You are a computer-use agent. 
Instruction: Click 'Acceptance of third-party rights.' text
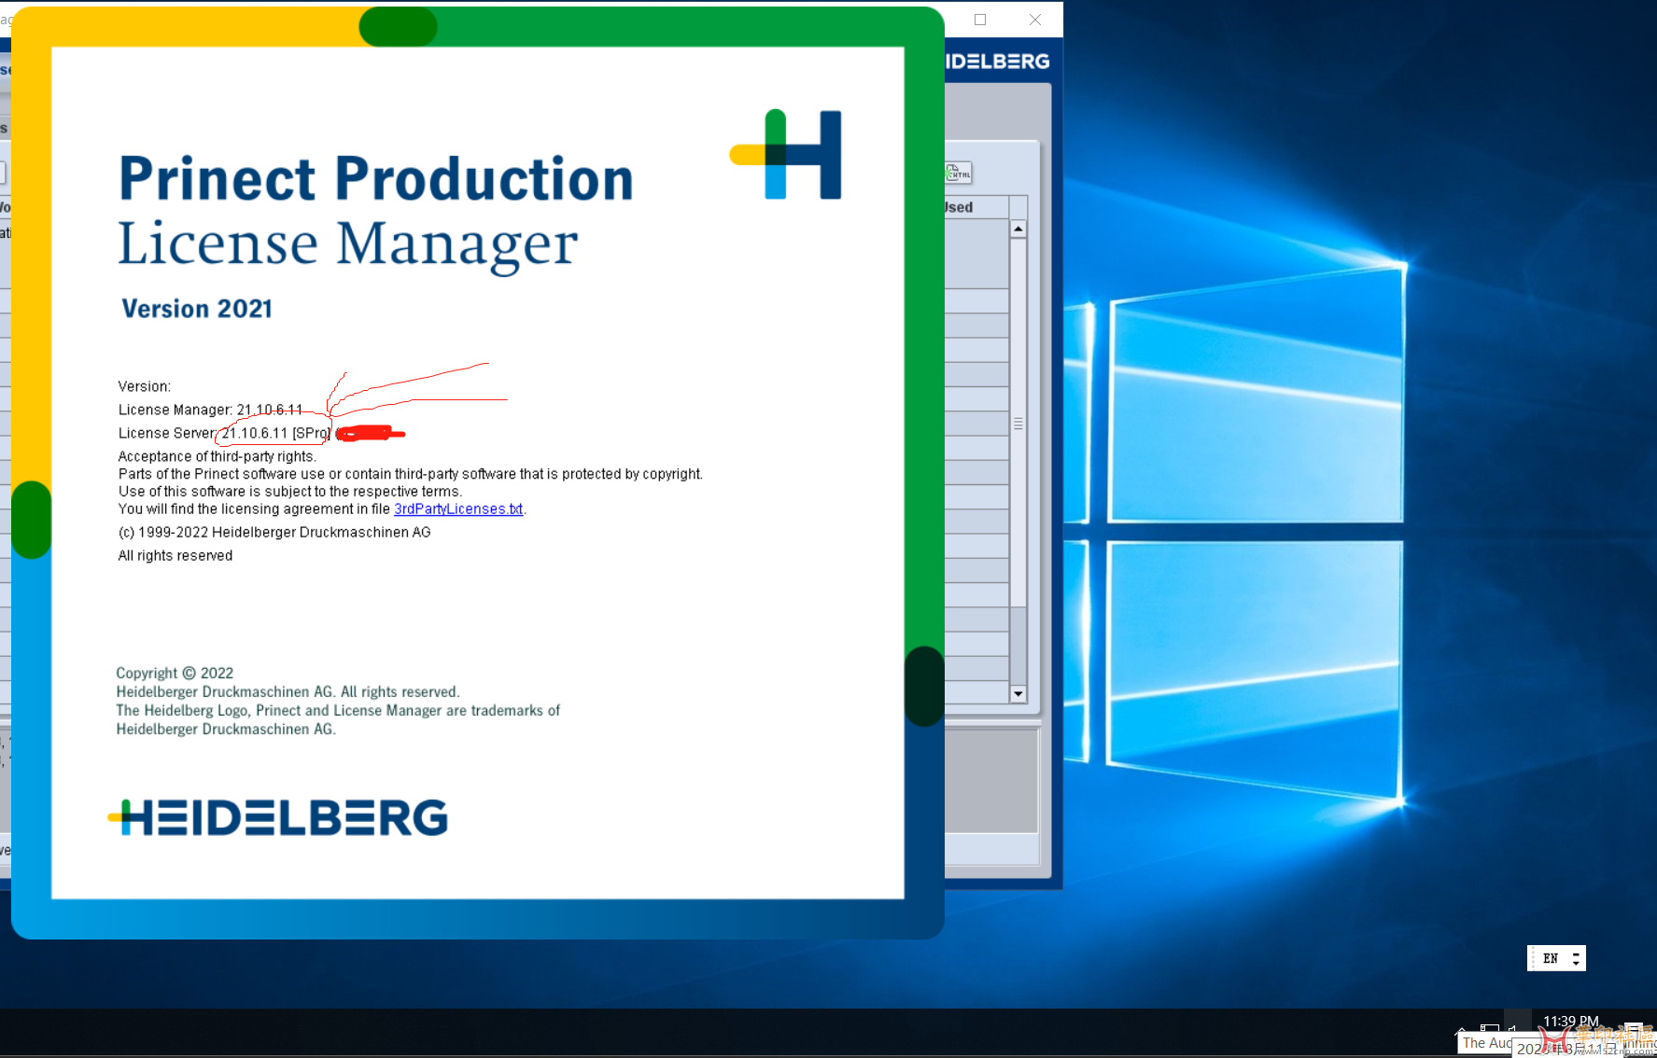pos(218,456)
